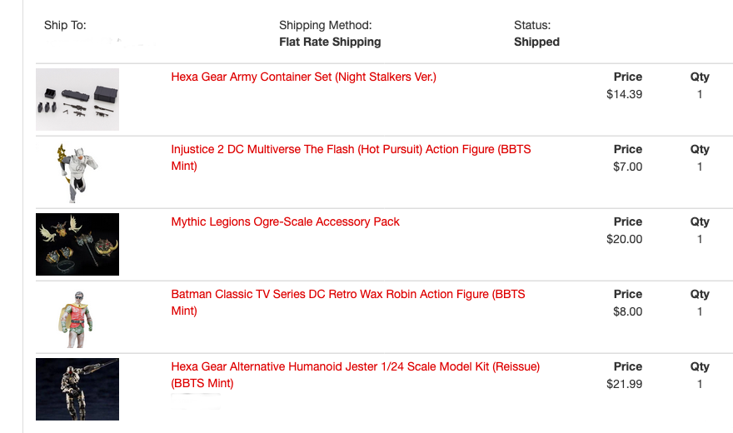
Task: Click the $20.00 price
Action: (625, 239)
